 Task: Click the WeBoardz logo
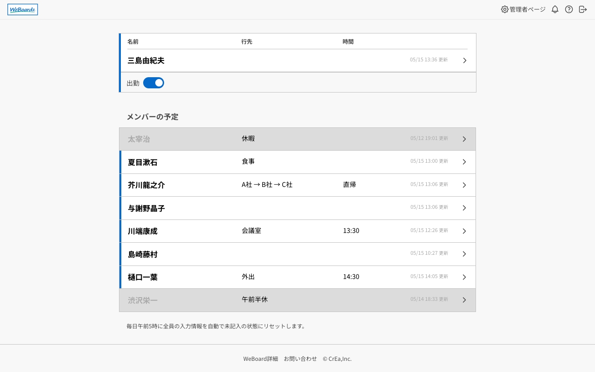point(23,9)
